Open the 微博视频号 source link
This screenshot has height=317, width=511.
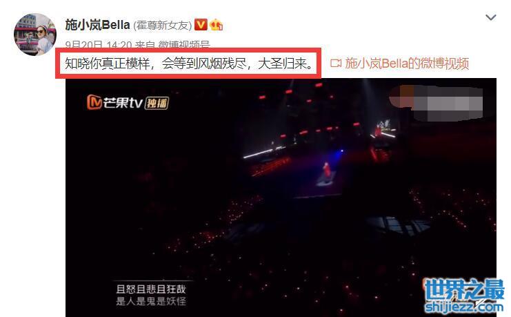tap(184, 45)
